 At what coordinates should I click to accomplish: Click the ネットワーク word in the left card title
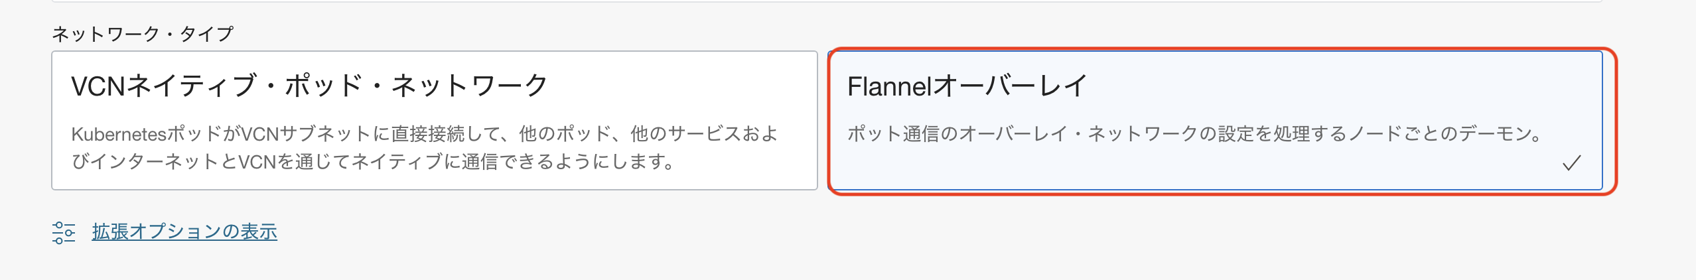tap(468, 86)
